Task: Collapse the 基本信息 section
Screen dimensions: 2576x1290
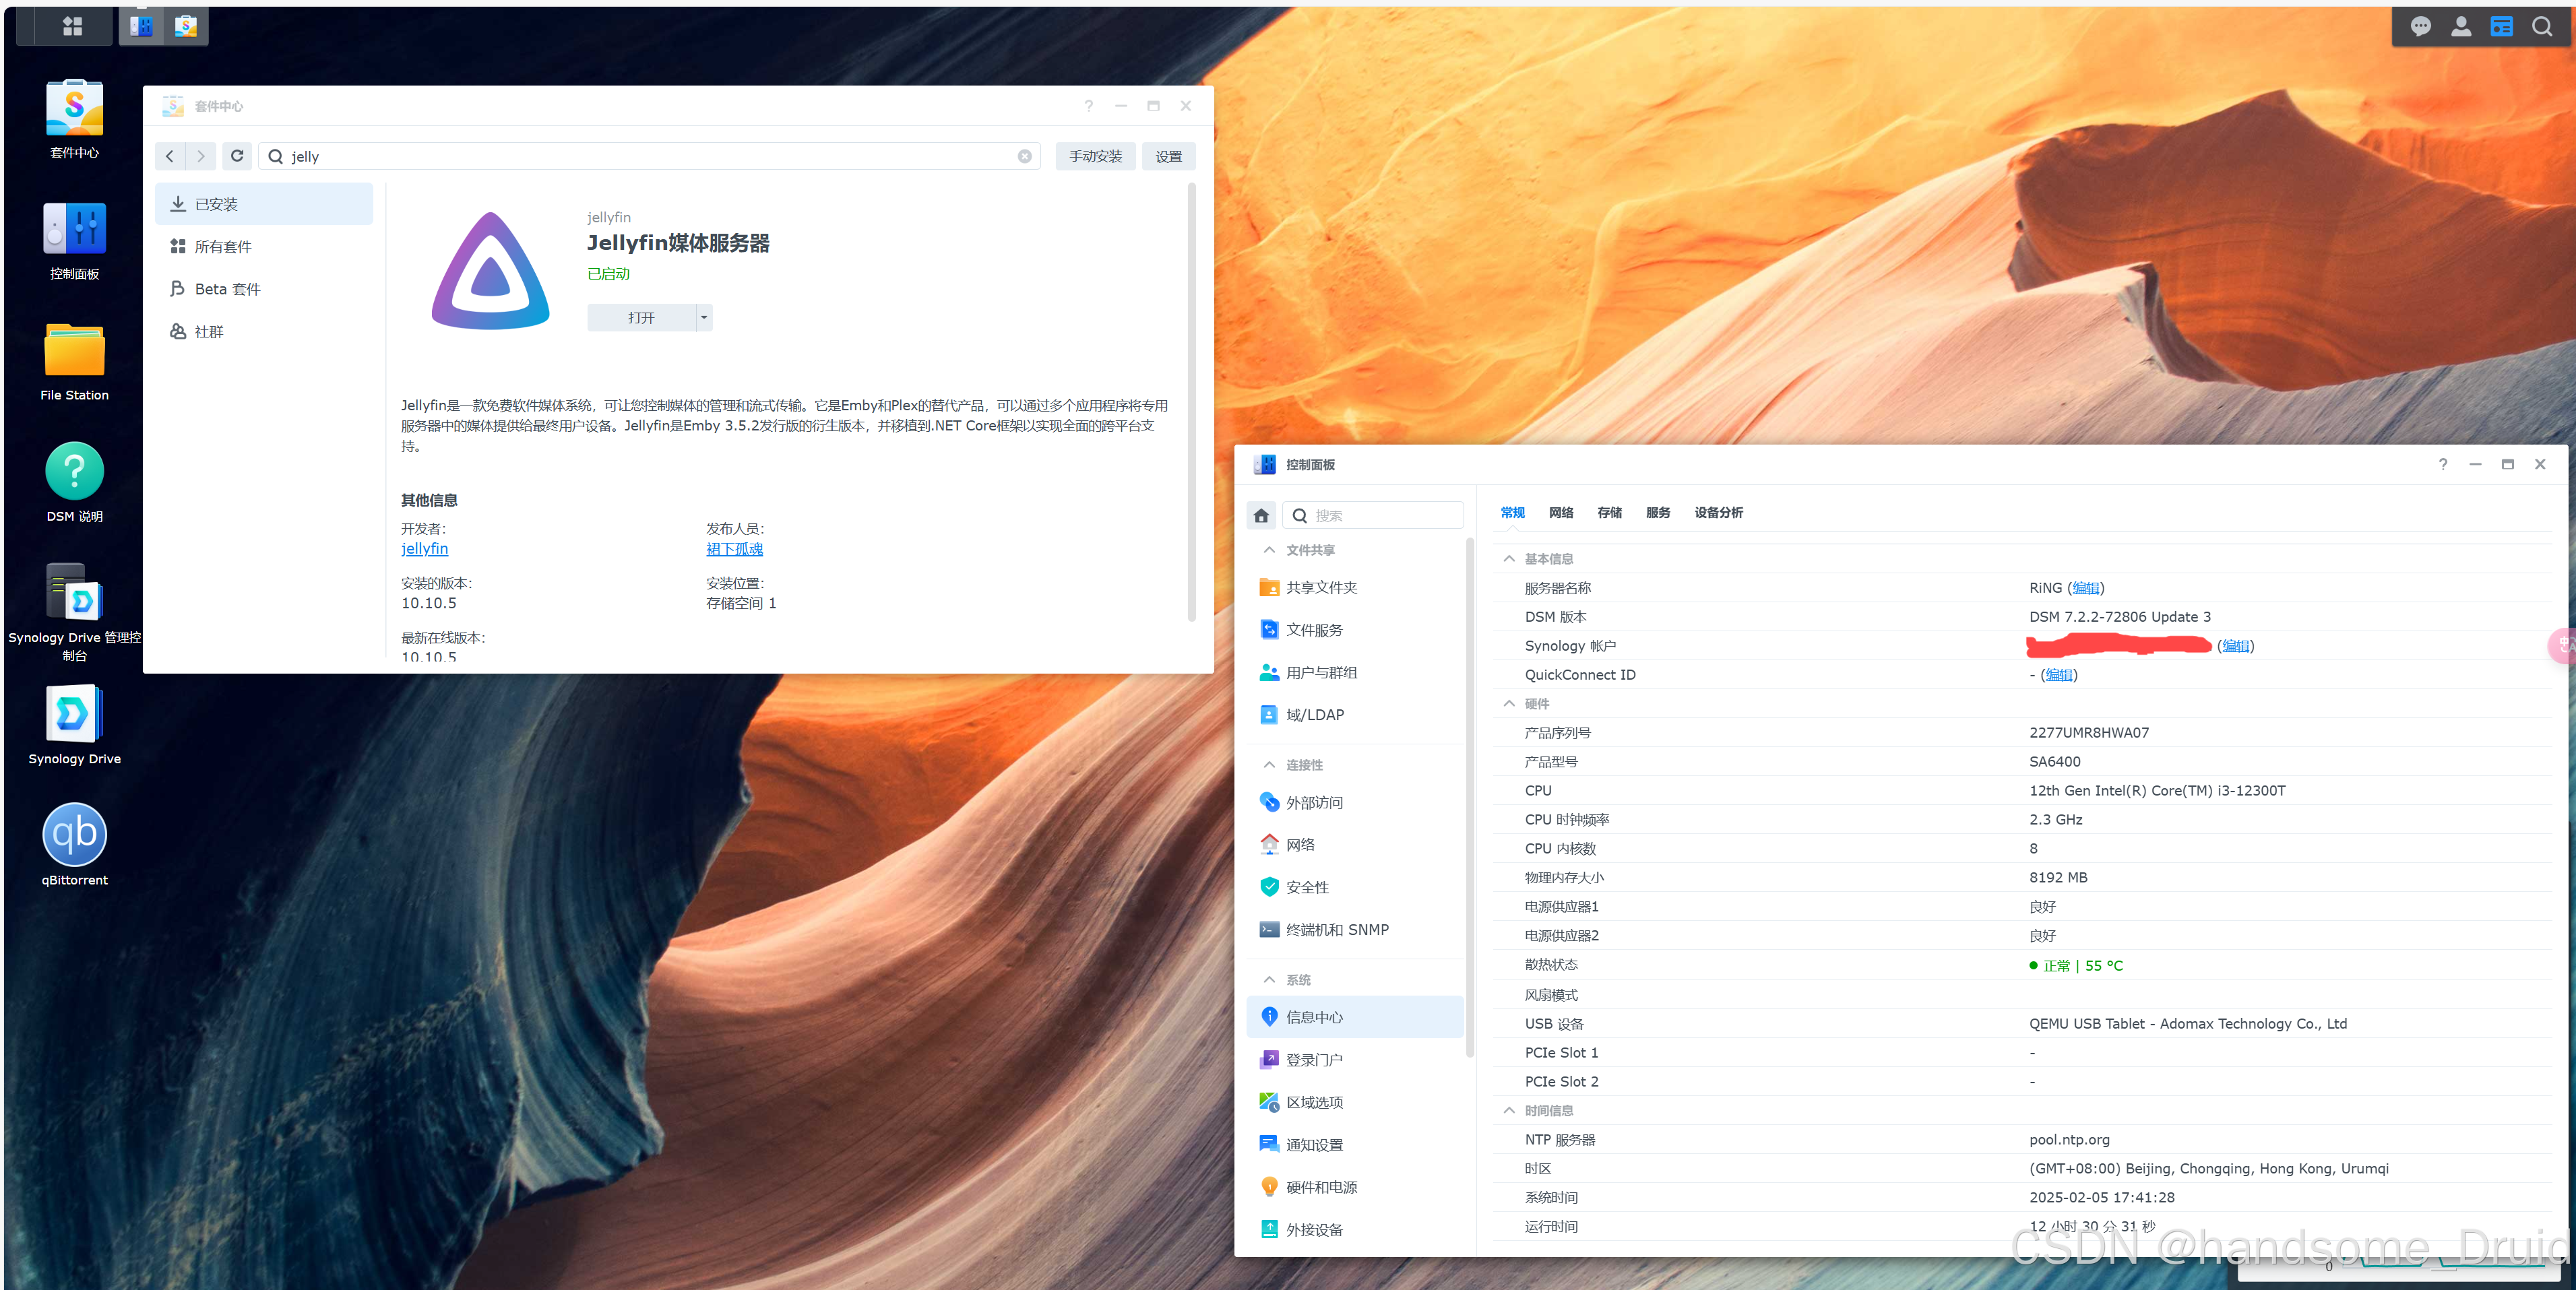Action: (1509, 559)
